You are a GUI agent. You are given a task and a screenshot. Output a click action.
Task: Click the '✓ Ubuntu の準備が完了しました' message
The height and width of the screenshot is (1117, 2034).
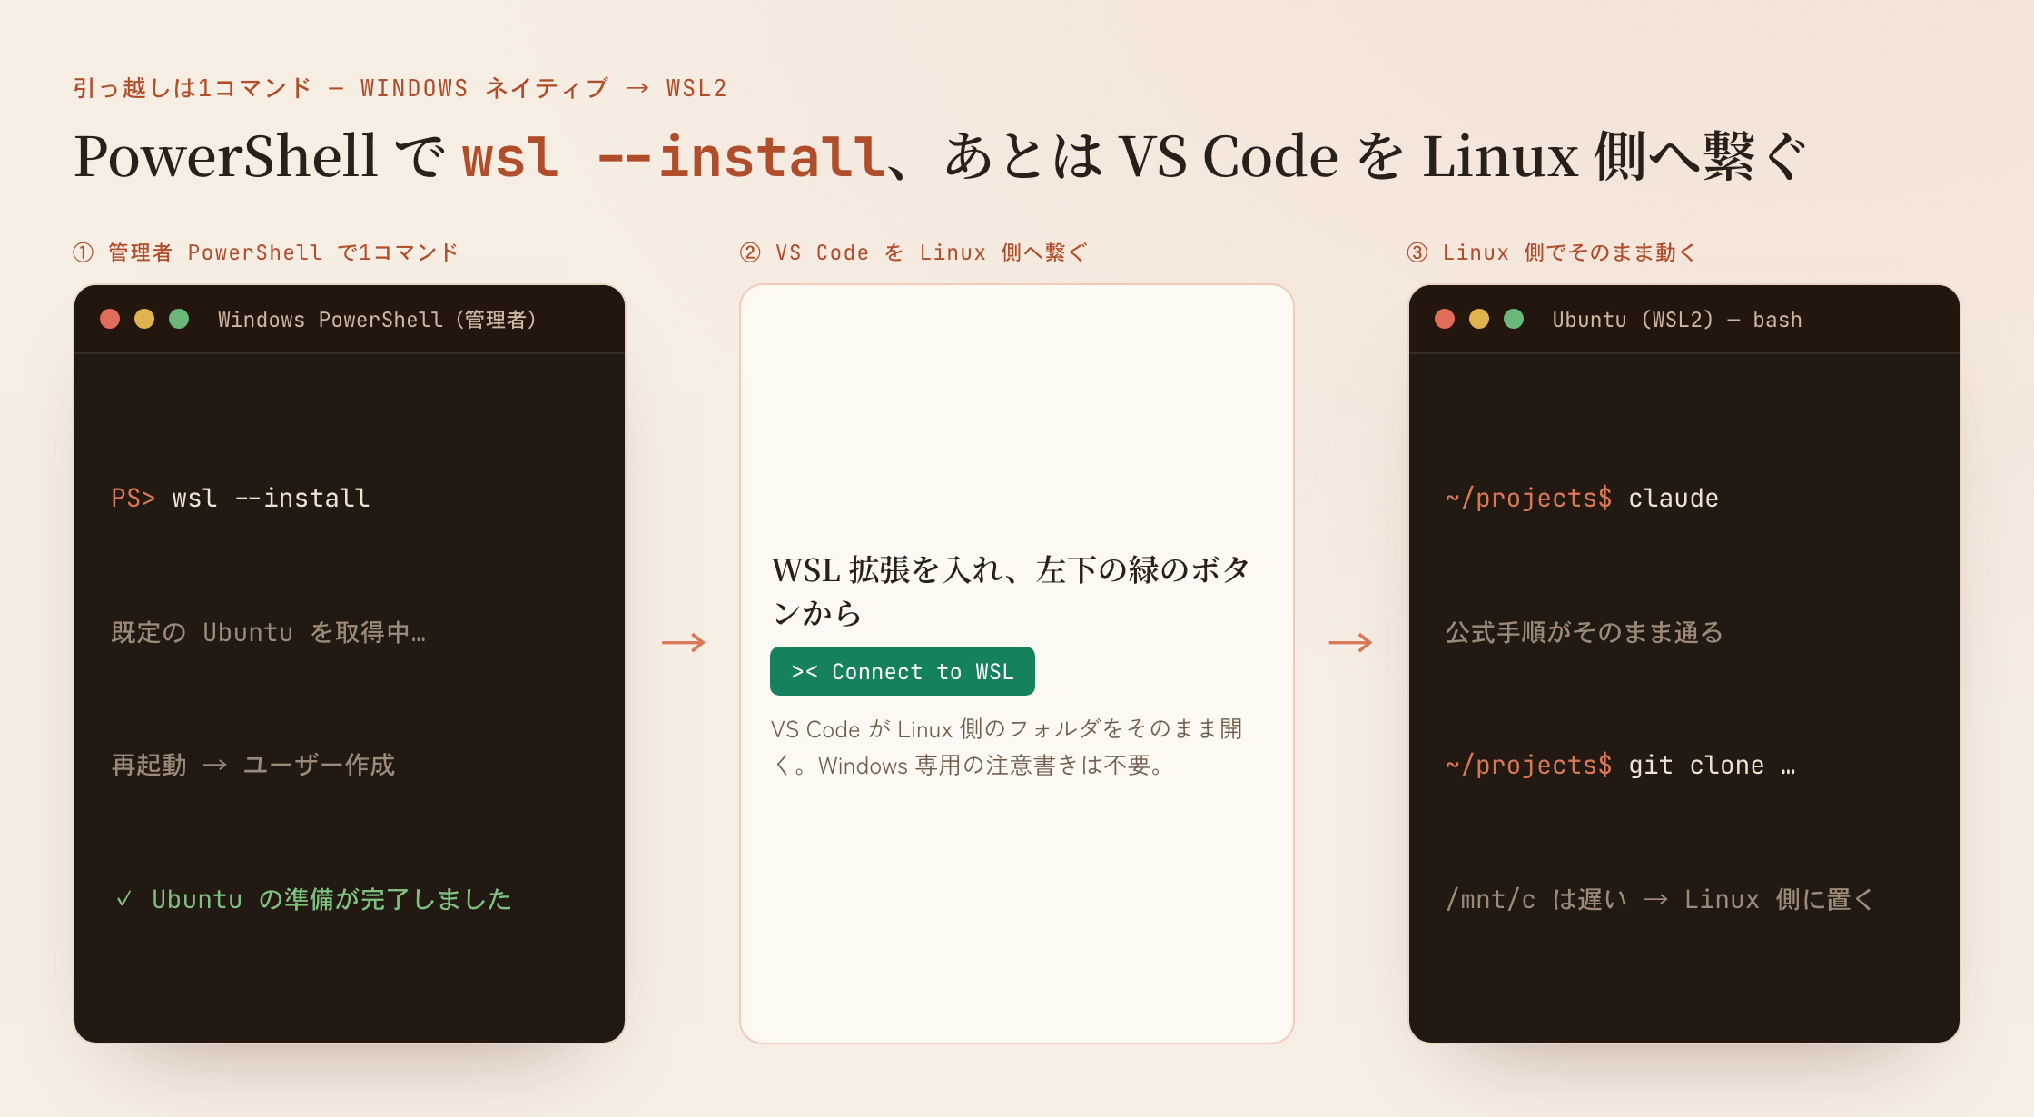(314, 899)
